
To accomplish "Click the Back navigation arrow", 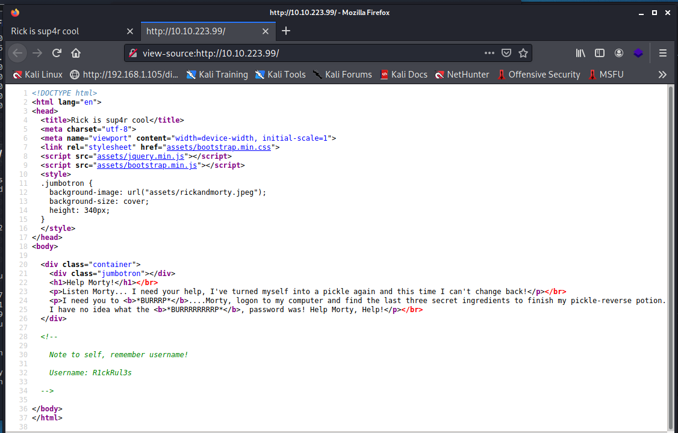I will point(17,53).
